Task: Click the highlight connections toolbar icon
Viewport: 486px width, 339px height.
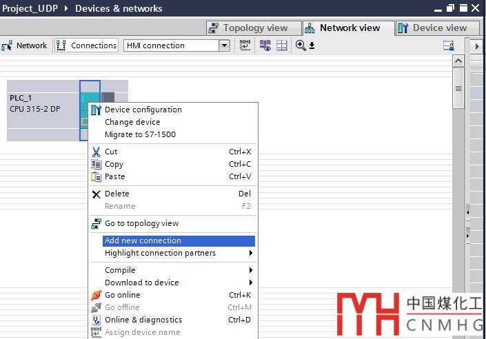Action: (265, 45)
